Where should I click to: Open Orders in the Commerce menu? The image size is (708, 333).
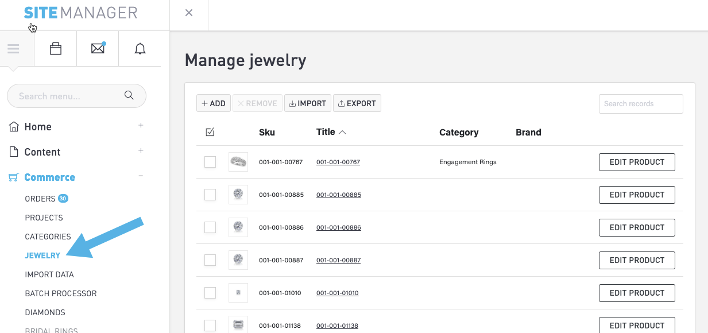[x=40, y=199]
